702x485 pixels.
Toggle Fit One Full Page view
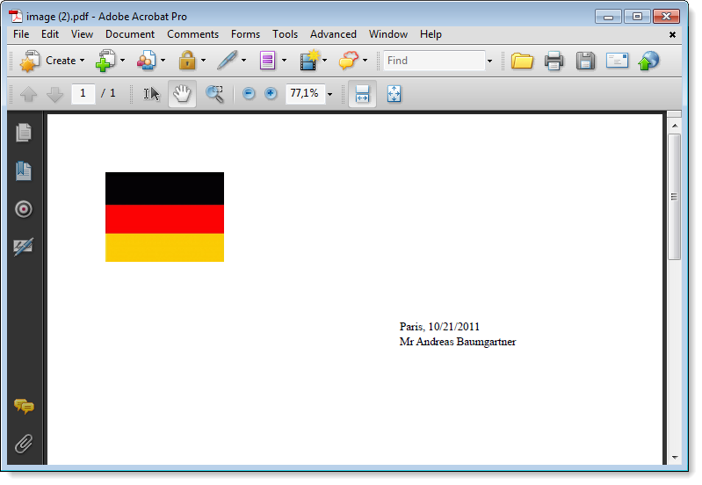pos(394,94)
